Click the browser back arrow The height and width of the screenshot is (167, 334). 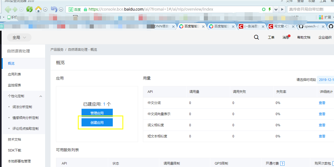(x=8, y=9)
